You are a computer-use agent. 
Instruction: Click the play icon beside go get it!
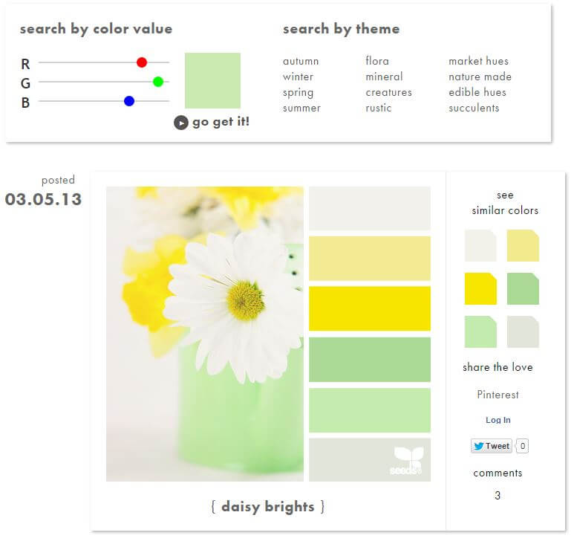tap(180, 123)
